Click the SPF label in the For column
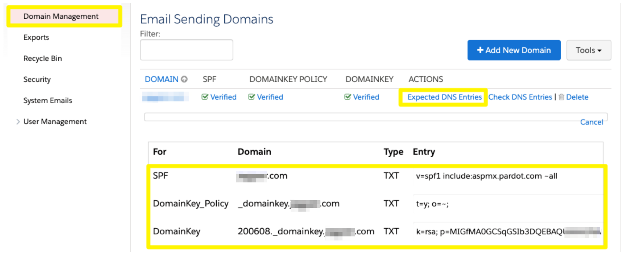The image size is (623, 257). 161,176
